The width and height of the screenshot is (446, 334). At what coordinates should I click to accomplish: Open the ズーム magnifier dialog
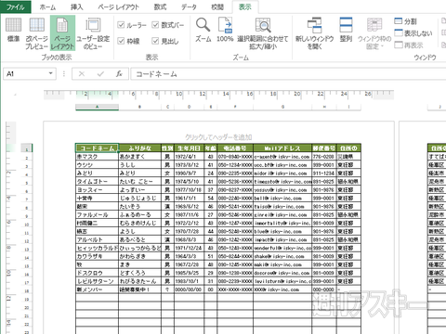click(203, 30)
